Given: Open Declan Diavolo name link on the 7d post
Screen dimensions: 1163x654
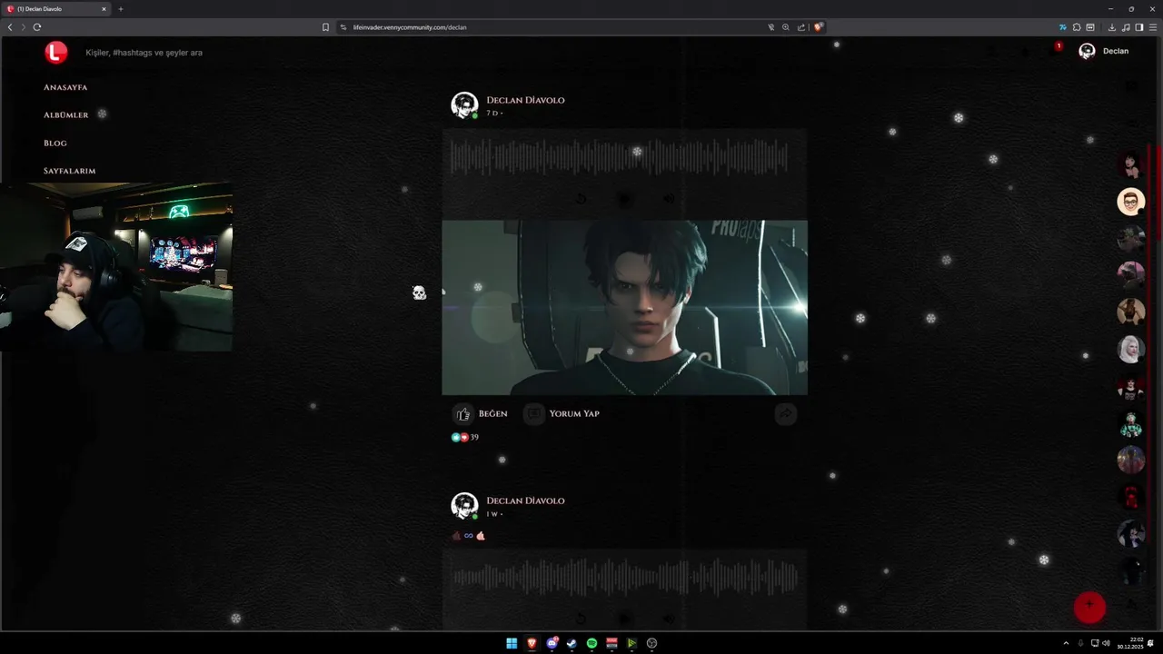Looking at the screenshot, I should coord(525,100).
